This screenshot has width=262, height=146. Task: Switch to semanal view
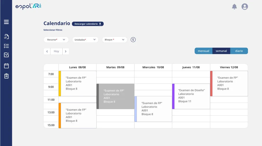(221, 51)
